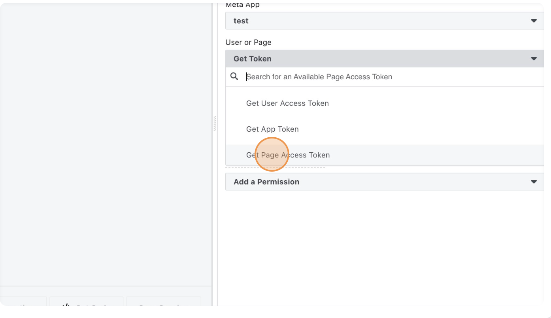Expand the Add a Permission dropdown

tap(385, 181)
